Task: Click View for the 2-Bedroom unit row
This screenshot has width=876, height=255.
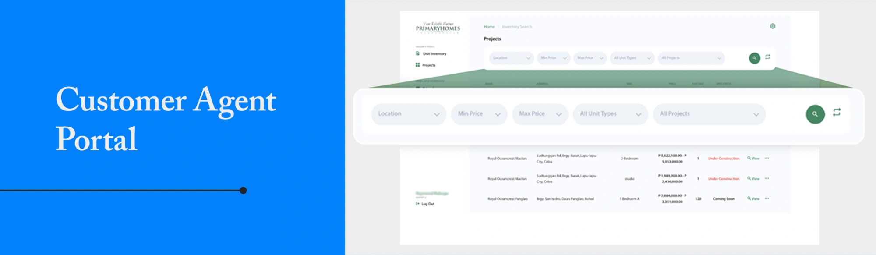Action: 753,158
